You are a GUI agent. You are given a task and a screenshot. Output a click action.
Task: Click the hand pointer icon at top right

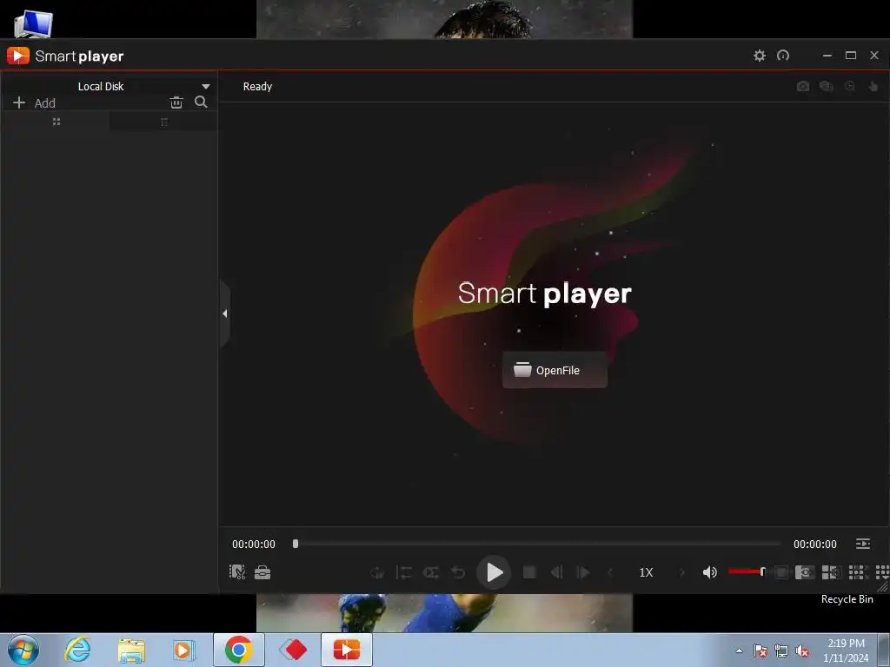(x=873, y=86)
